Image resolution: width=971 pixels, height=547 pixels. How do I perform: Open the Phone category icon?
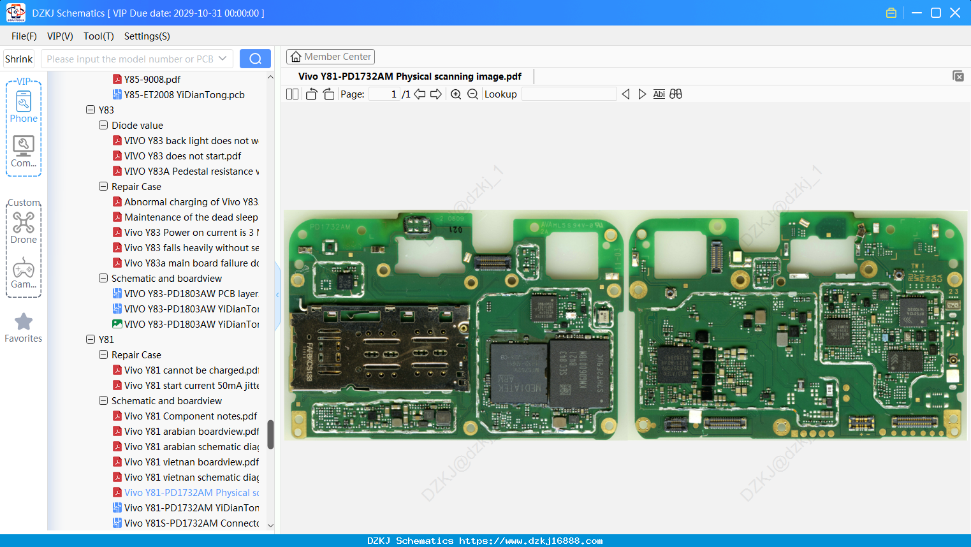[24, 106]
